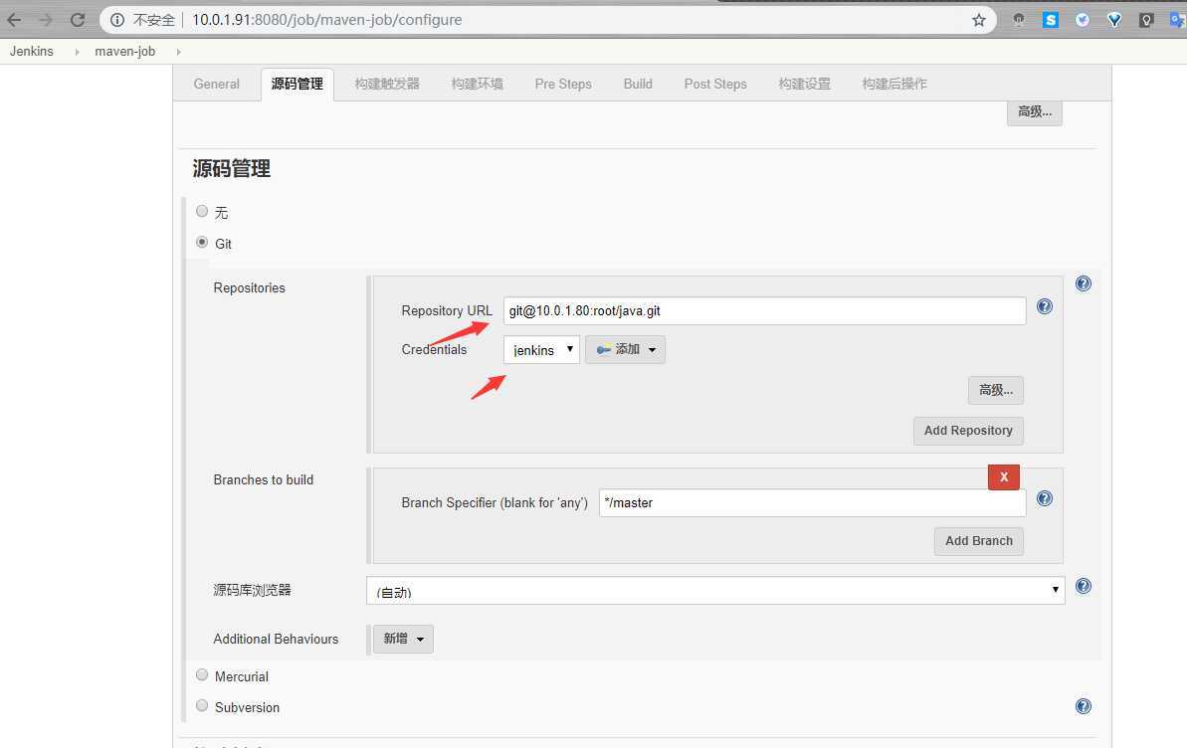Image resolution: width=1187 pixels, height=748 pixels.
Task: Open the jenkins credentials dropdown
Action: 541,350
